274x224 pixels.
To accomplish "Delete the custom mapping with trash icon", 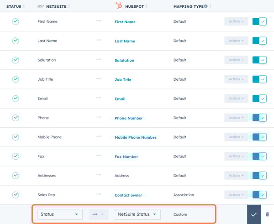I will click(x=267, y=214).
